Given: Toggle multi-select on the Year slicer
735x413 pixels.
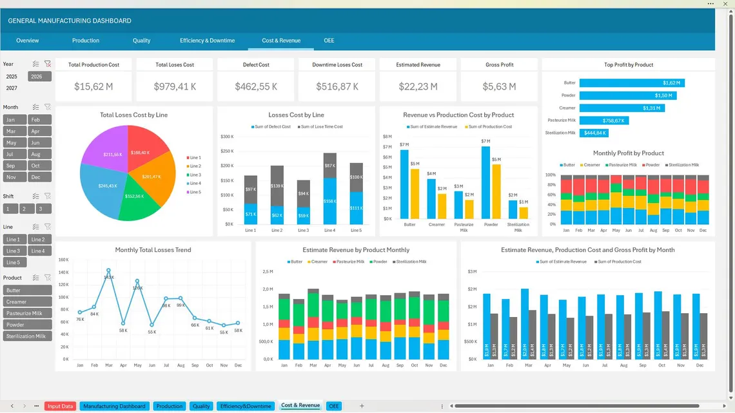Looking at the screenshot, I should pyautogui.click(x=36, y=64).
